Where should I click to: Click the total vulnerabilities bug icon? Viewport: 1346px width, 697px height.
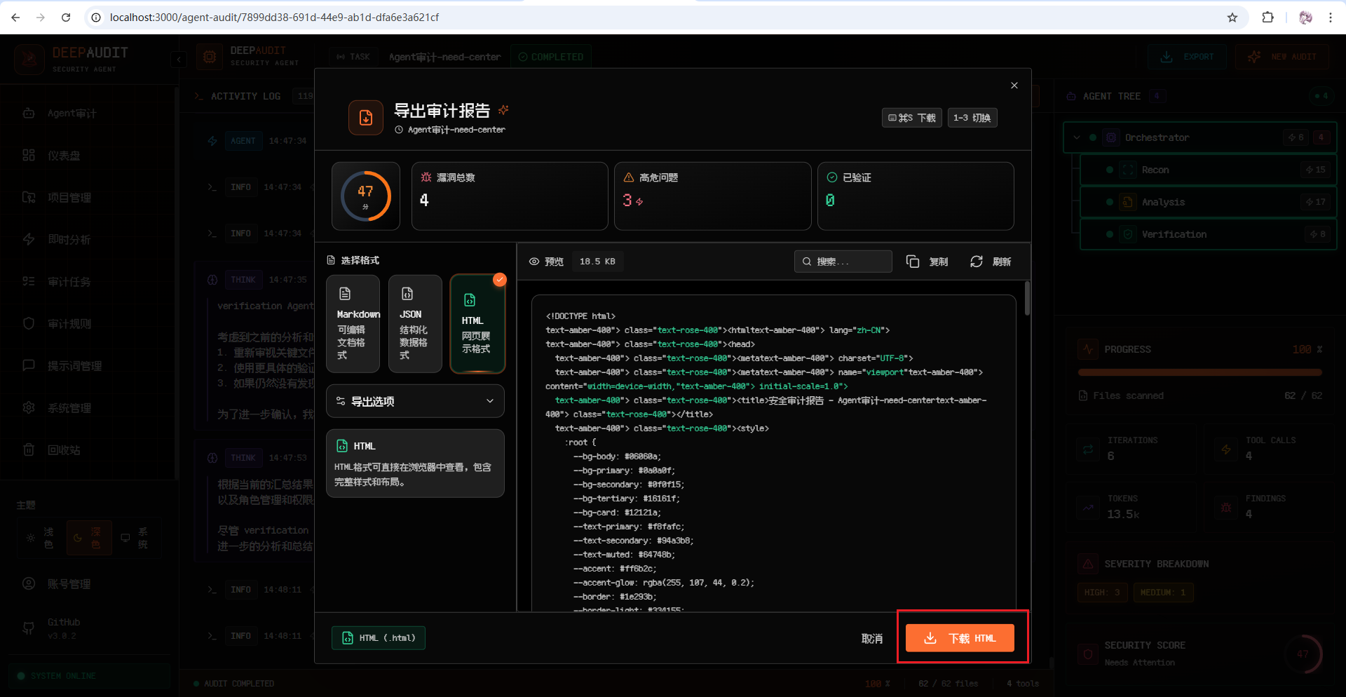pyautogui.click(x=426, y=177)
